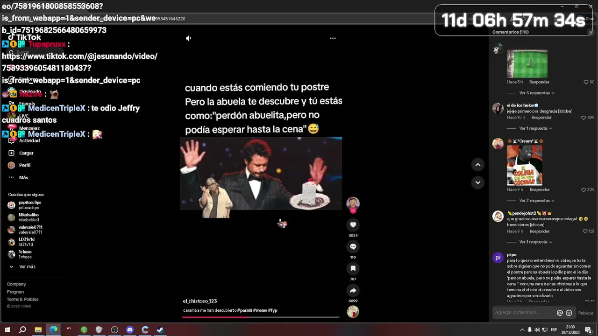Screen dimensions: 598x336
Task: Open the emoji picker smiley icon
Action: tap(569, 313)
